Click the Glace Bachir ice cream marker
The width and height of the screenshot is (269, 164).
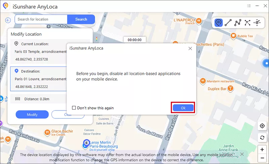47,133
